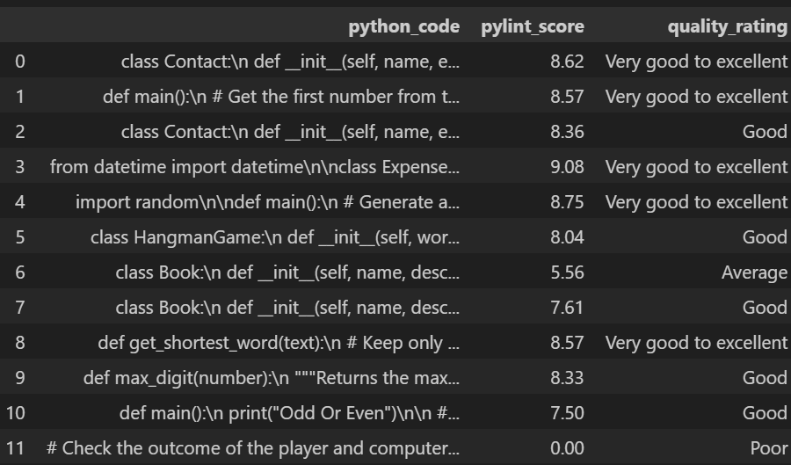Click the pylint score 0.00
Screen dimensions: 791x465
pos(567,448)
